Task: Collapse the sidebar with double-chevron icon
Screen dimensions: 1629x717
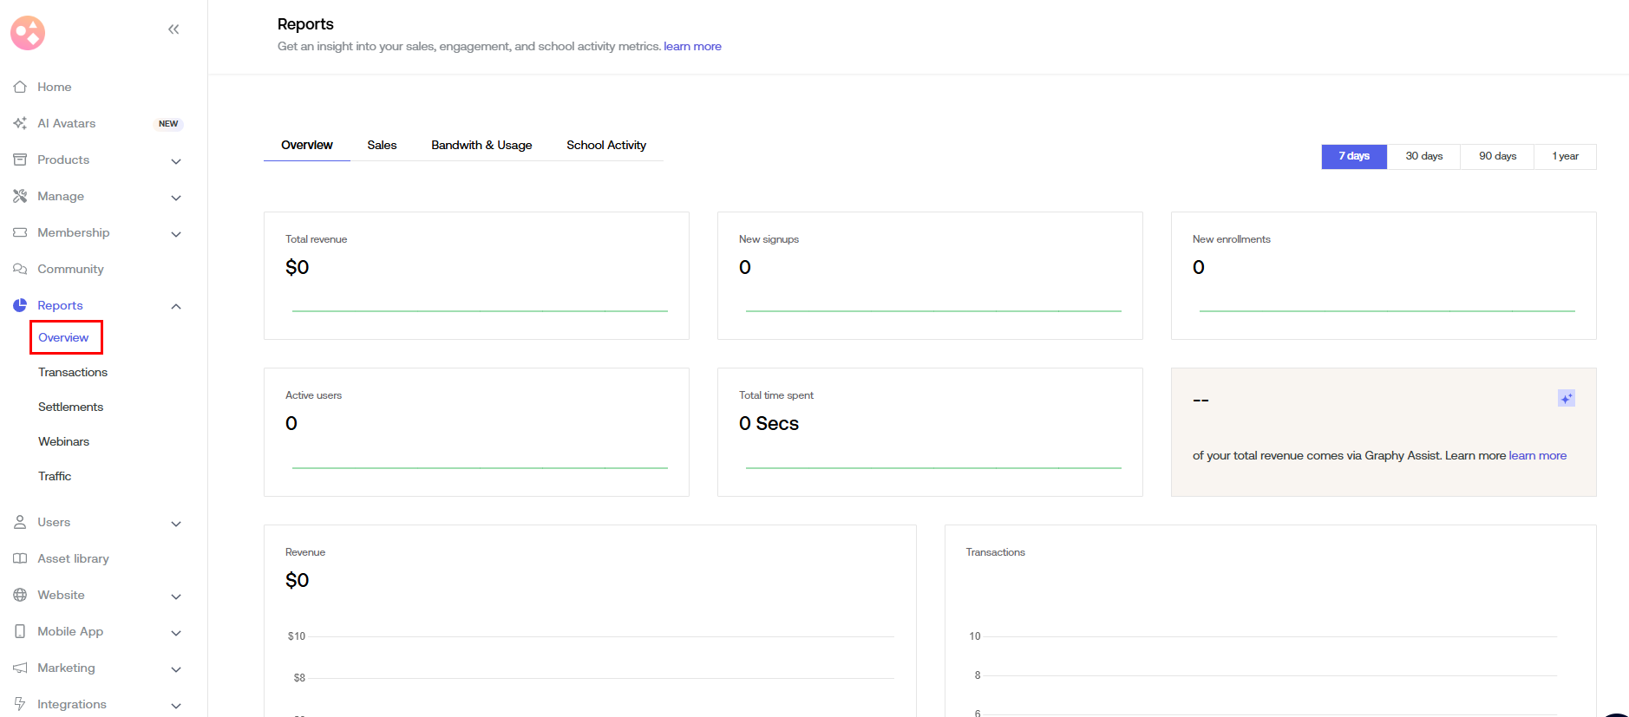Action: 173,29
